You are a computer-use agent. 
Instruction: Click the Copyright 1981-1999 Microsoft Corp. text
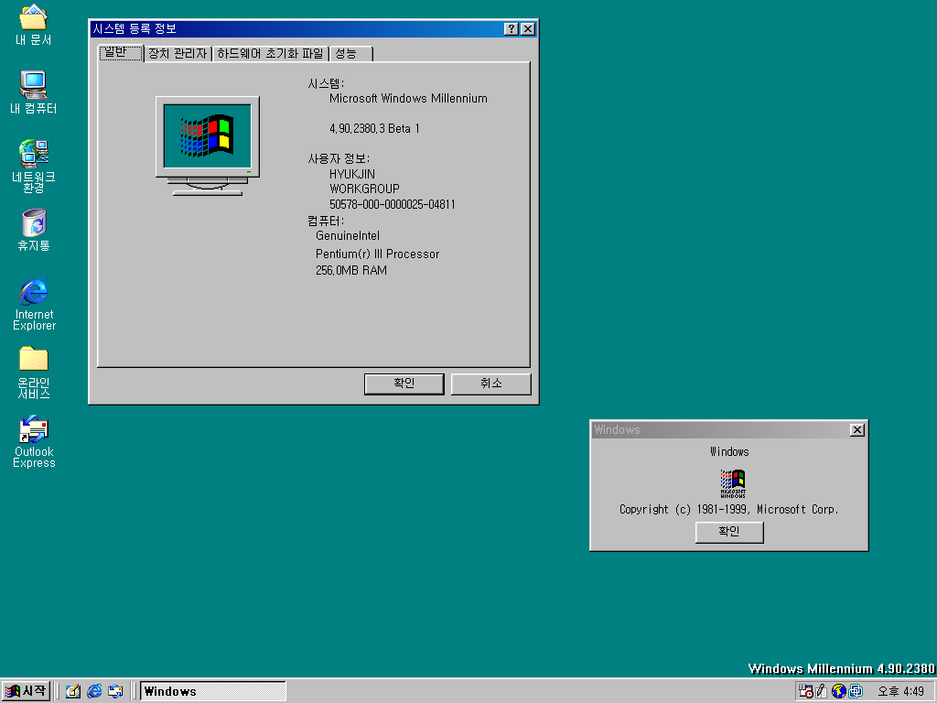[x=729, y=509]
